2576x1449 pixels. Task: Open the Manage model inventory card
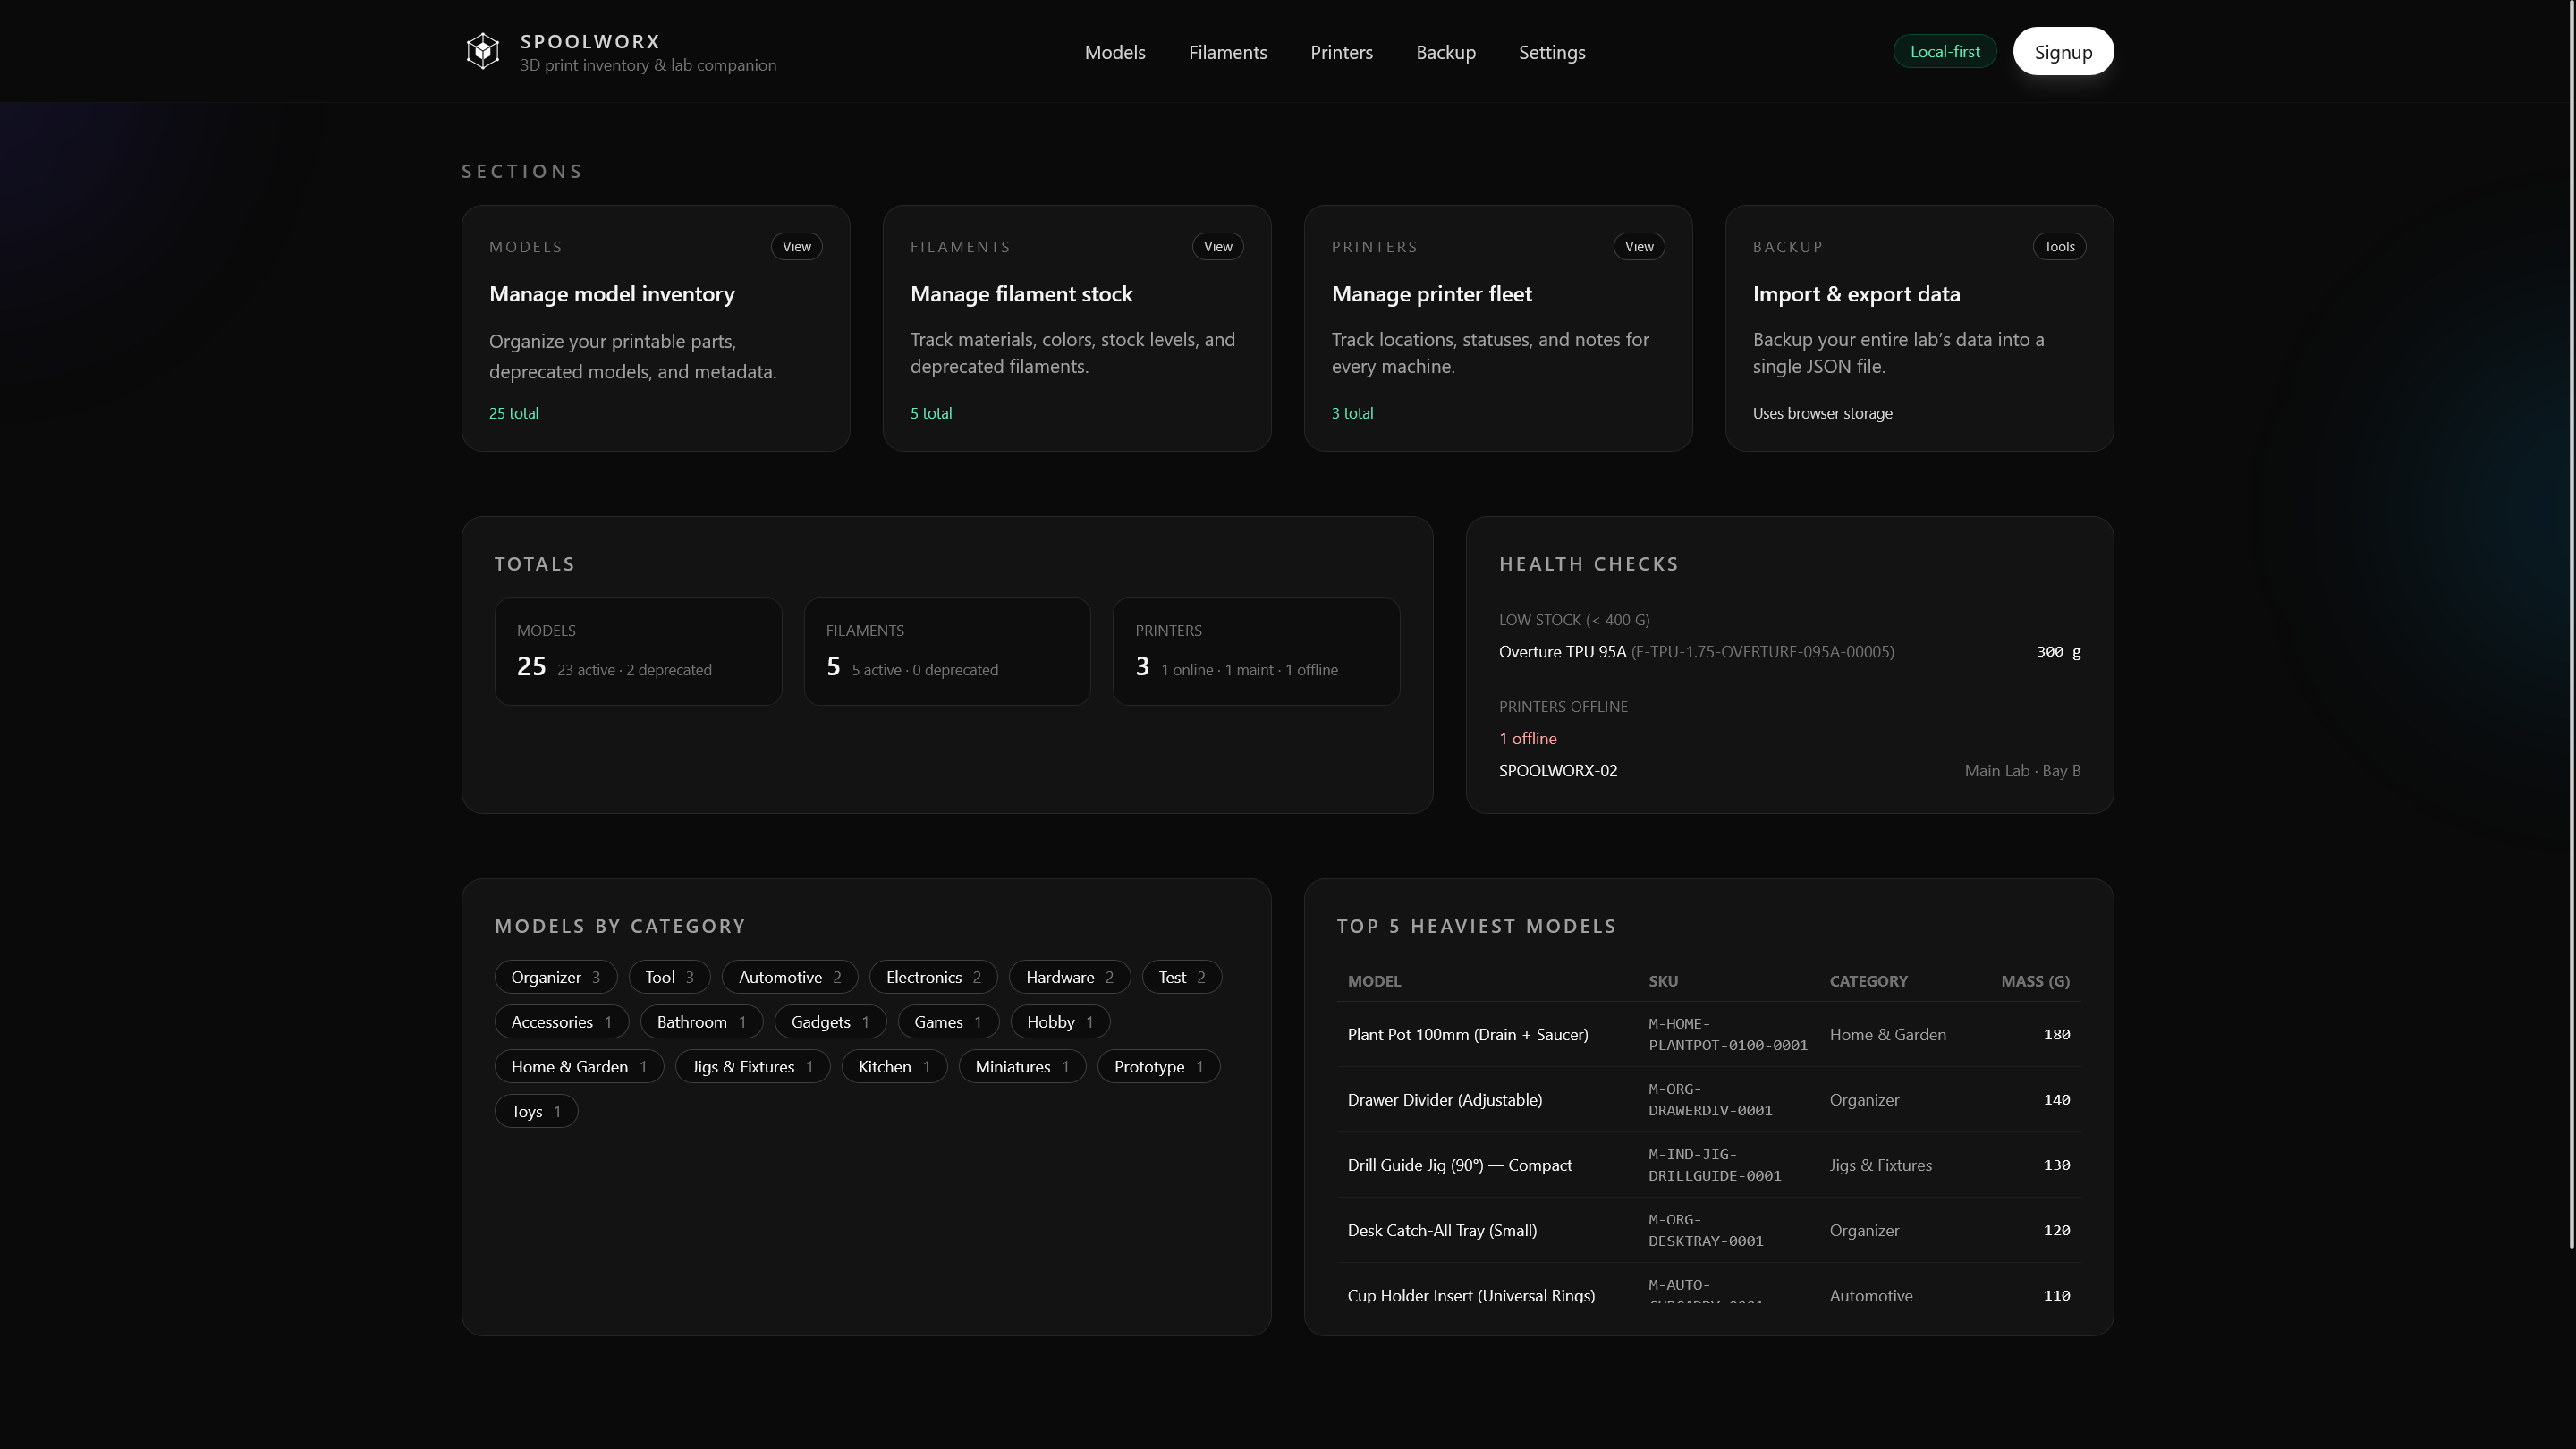(x=656, y=328)
